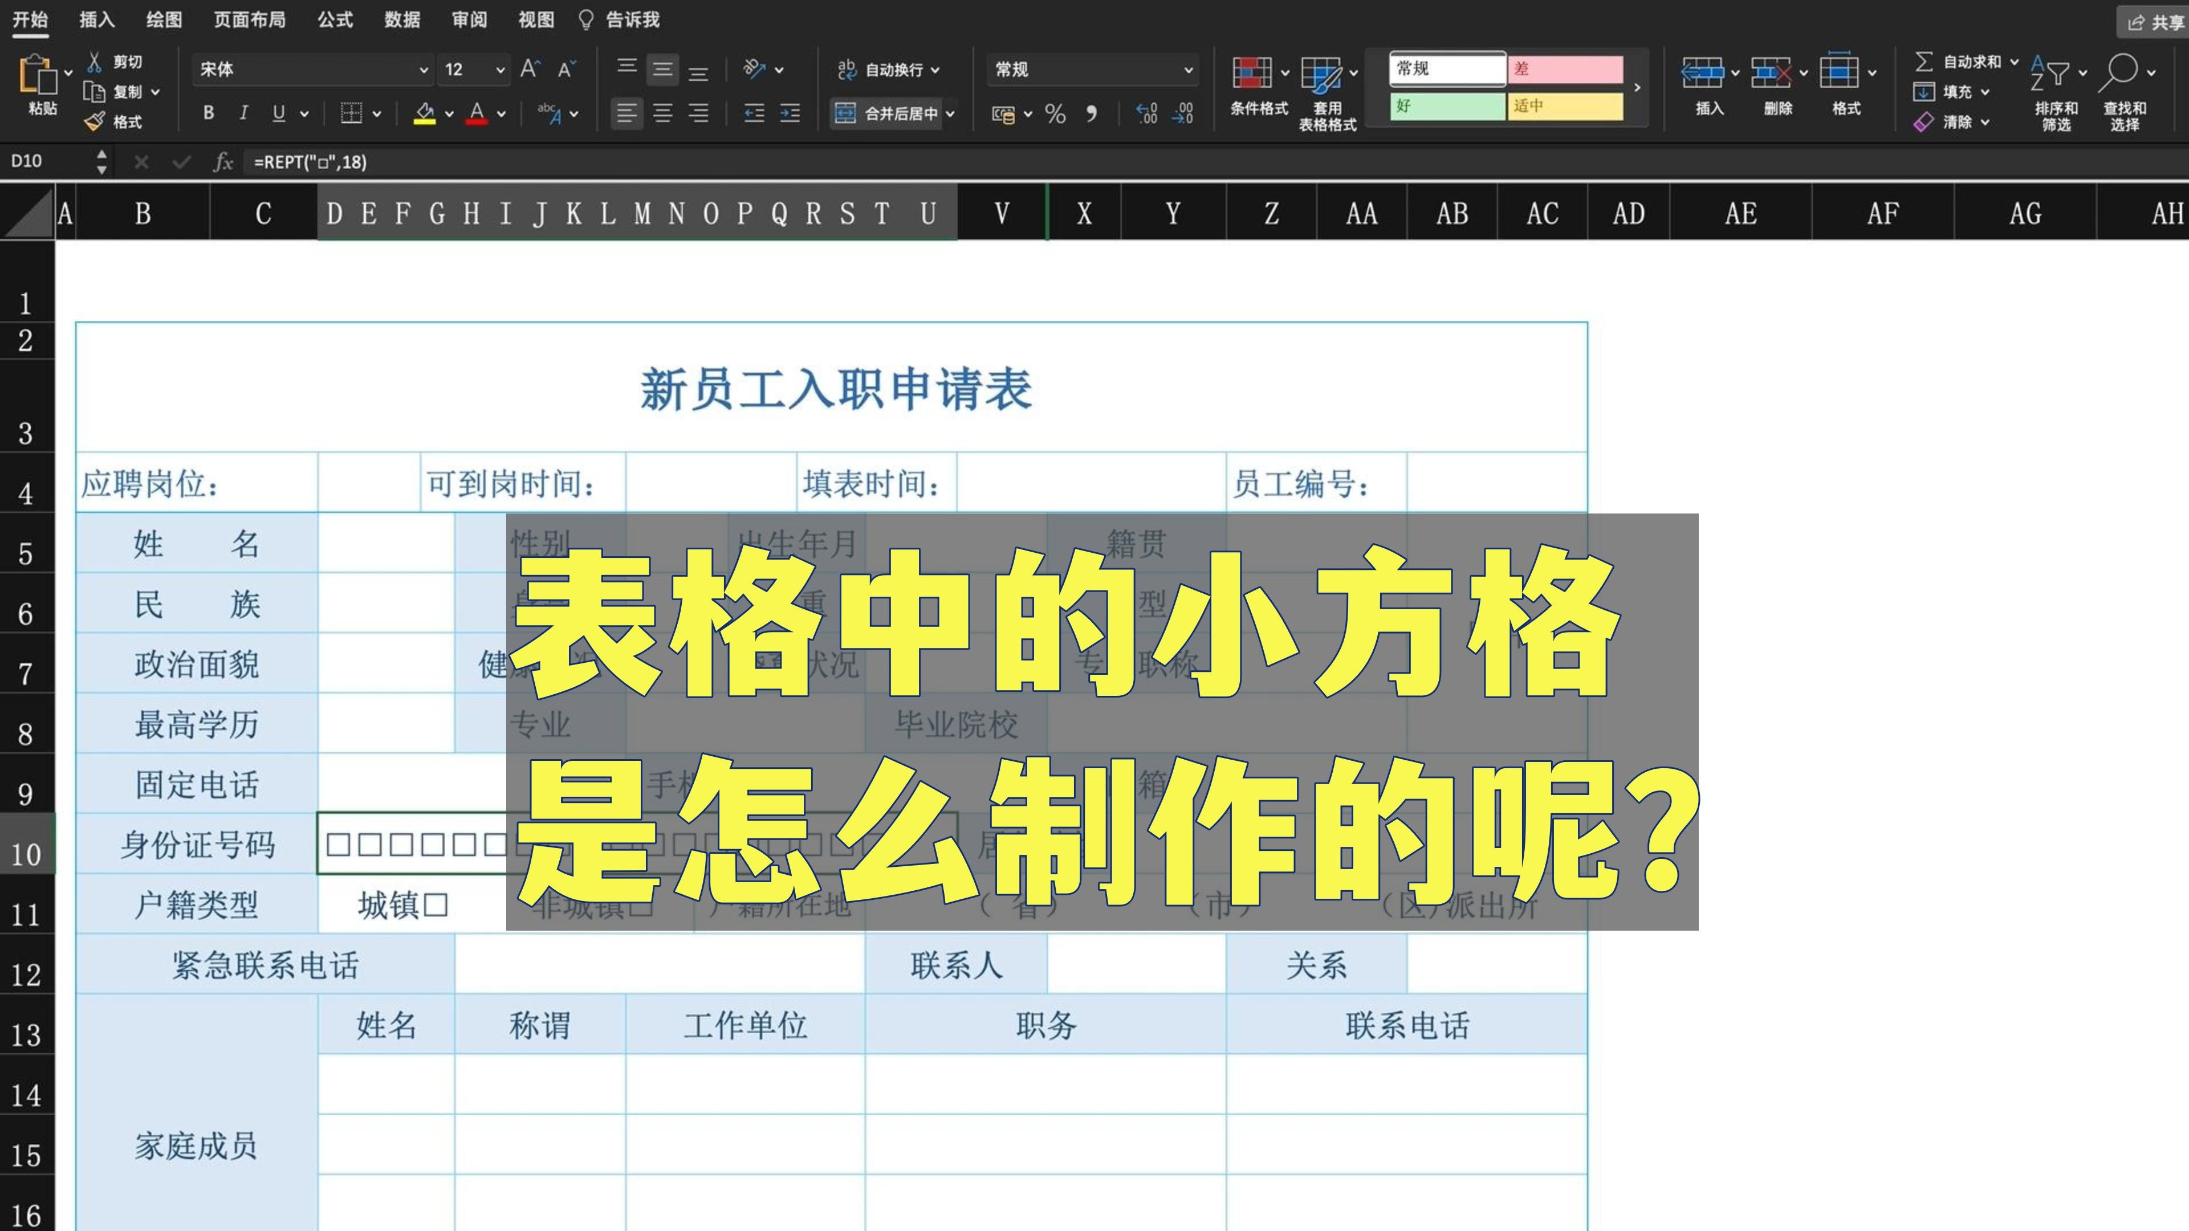Click 合并后居中 (Merge & Center)
The height and width of the screenshot is (1231, 2189).
[892, 113]
